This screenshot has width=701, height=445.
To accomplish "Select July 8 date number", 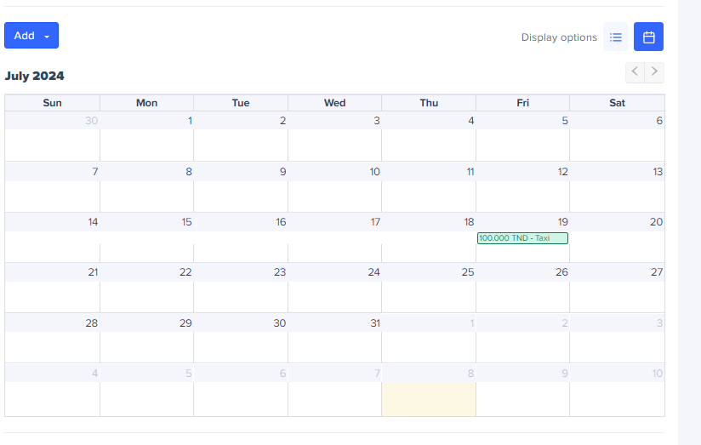I will (x=188, y=172).
